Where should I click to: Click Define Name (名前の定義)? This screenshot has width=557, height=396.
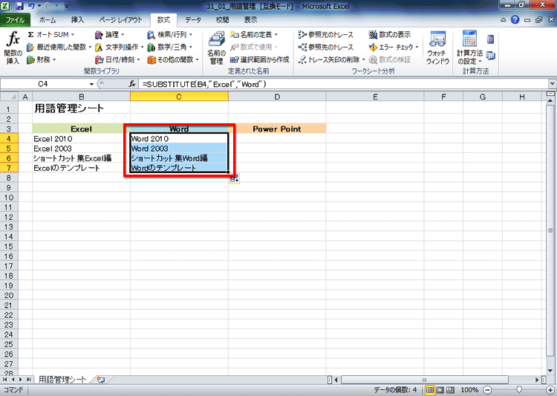point(254,34)
